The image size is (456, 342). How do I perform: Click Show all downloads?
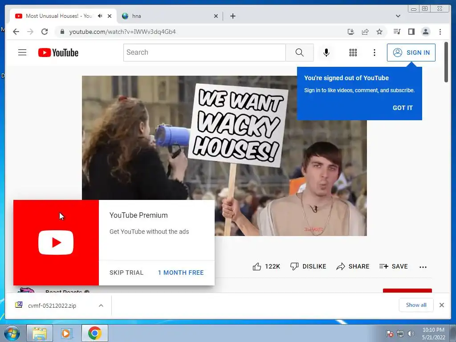click(416, 305)
